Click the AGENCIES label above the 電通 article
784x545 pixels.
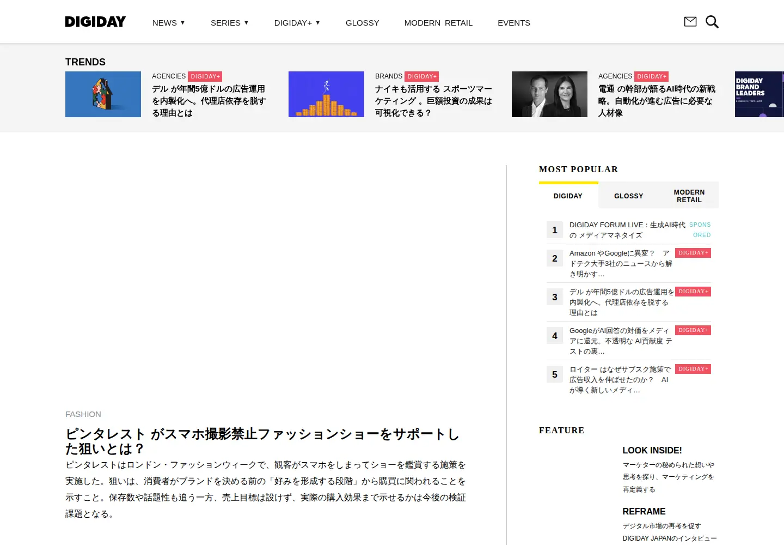point(615,76)
